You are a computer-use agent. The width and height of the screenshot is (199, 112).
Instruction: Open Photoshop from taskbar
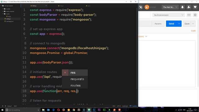(94, 110)
